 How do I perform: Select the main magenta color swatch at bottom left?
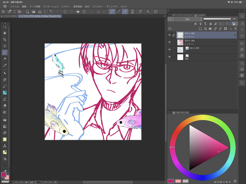(x=4, y=174)
